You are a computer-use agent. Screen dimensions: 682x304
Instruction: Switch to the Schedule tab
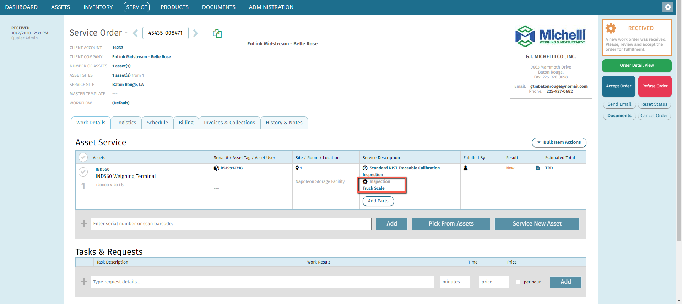coord(157,123)
